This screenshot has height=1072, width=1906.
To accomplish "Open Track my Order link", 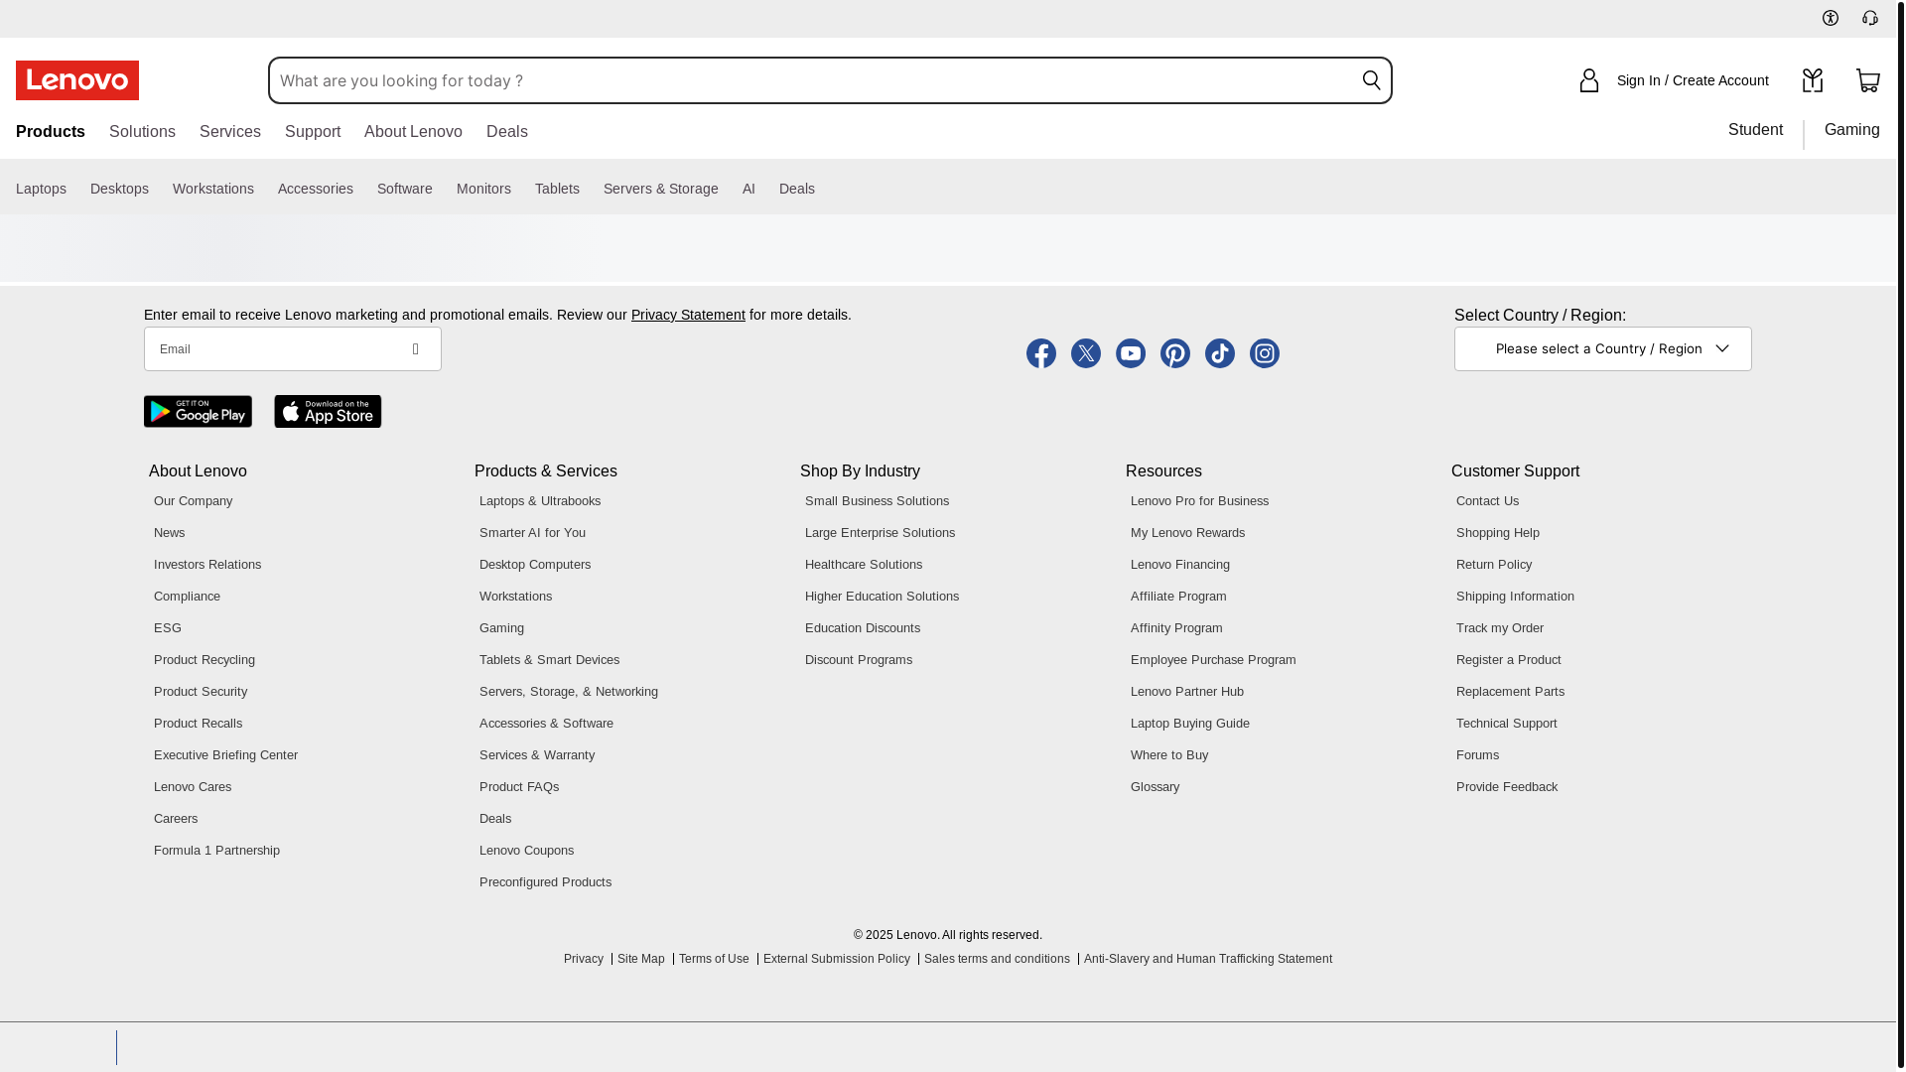I will pos(1500,628).
